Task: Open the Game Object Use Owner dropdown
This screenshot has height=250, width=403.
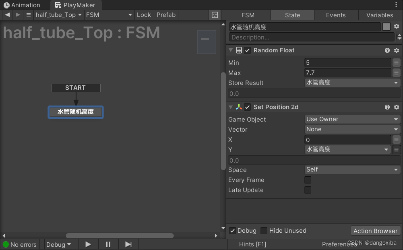Action: tap(352, 119)
